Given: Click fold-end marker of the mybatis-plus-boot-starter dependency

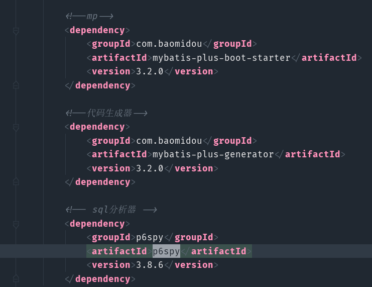Looking at the screenshot, I should coord(16,85).
